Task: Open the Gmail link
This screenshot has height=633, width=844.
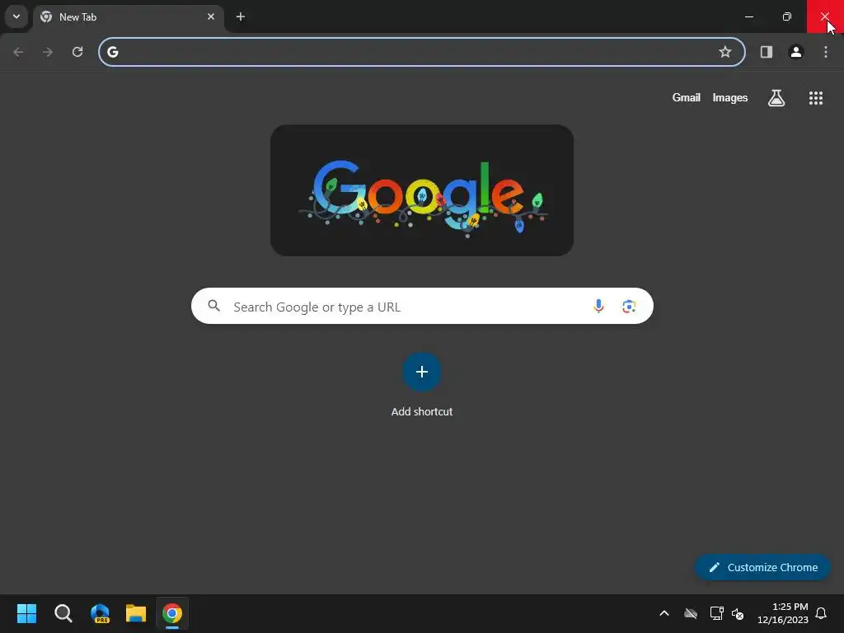Action: [687, 97]
